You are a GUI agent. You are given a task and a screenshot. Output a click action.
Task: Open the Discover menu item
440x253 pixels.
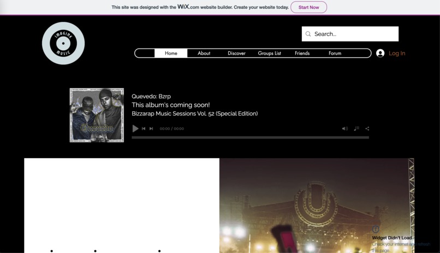236,53
